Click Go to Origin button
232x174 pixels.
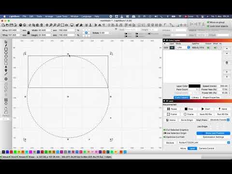pyautogui.click(x=187, y=120)
